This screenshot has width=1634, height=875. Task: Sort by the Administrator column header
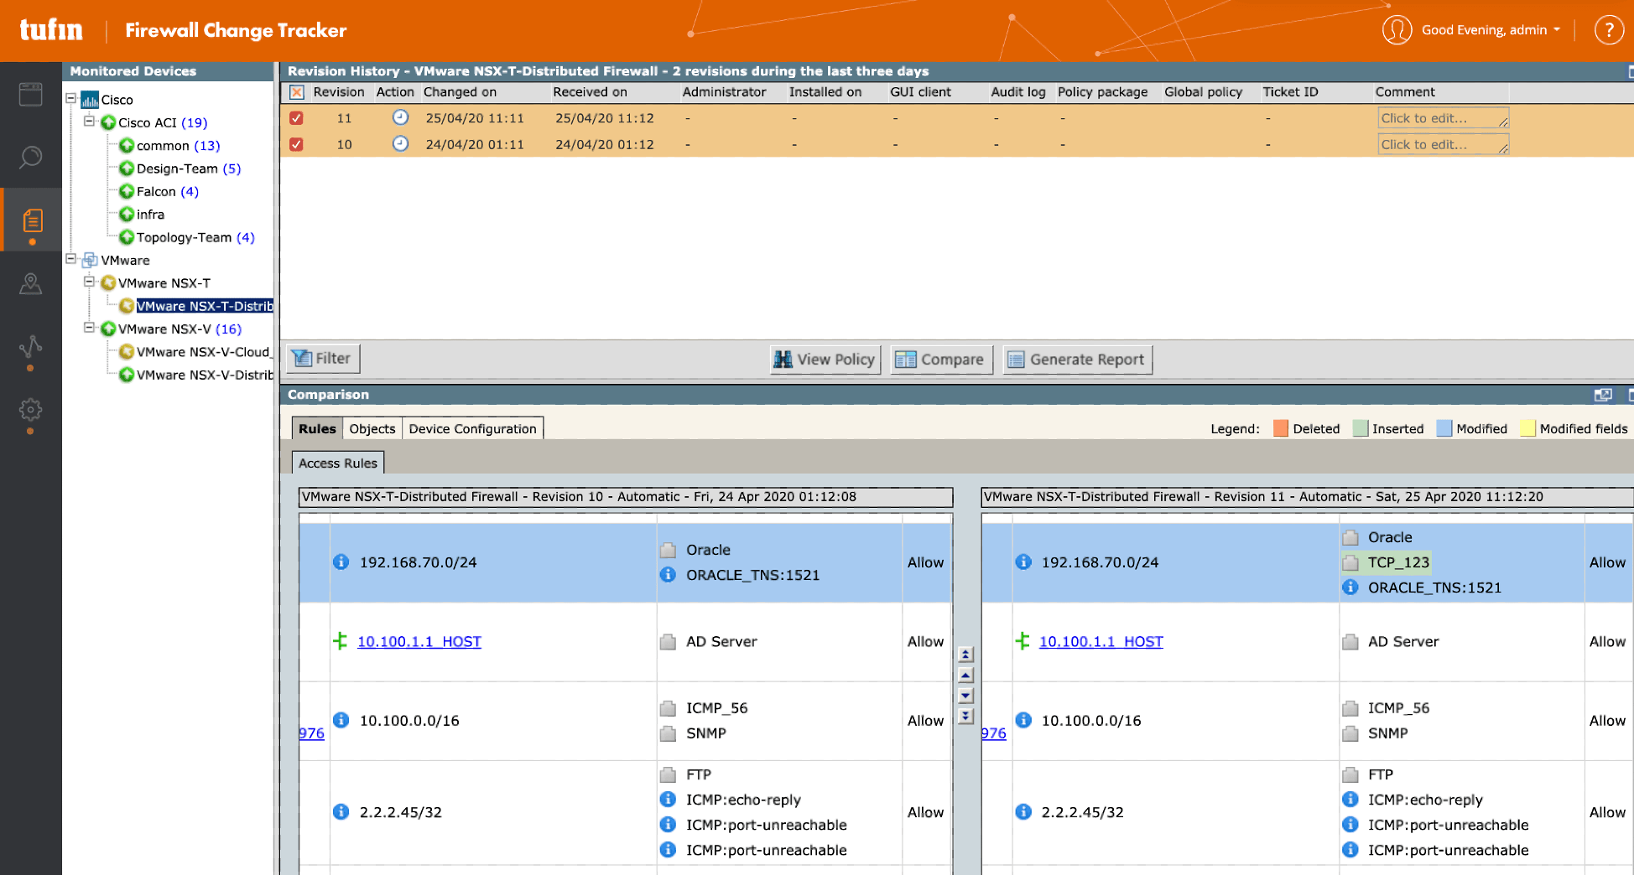click(x=724, y=92)
